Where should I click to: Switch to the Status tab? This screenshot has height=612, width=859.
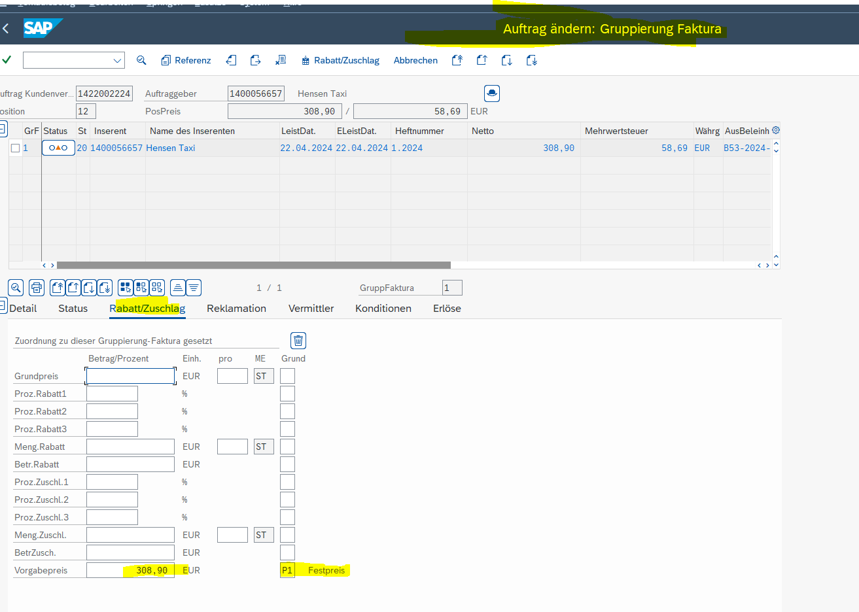pyautogui.click(x=73, y=309)
